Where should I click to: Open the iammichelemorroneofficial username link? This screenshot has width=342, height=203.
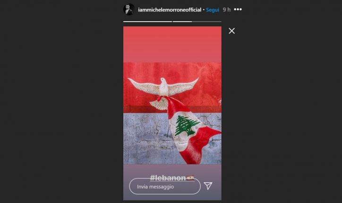pyautogui.click(x=170, y=10)
